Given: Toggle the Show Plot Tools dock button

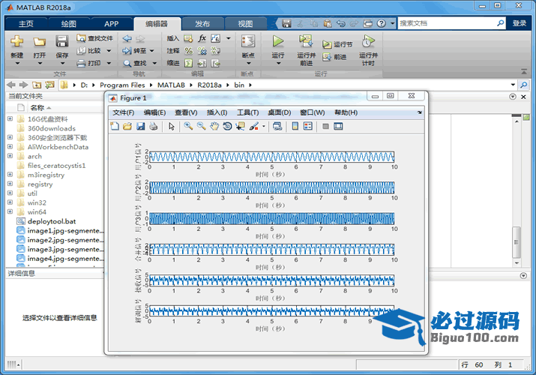Looking at the screenshot, I should click(x=338, y=127).
